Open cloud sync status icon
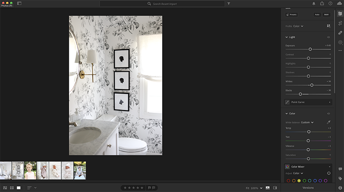This screenshot has width=344, height=192. [339, 3]
